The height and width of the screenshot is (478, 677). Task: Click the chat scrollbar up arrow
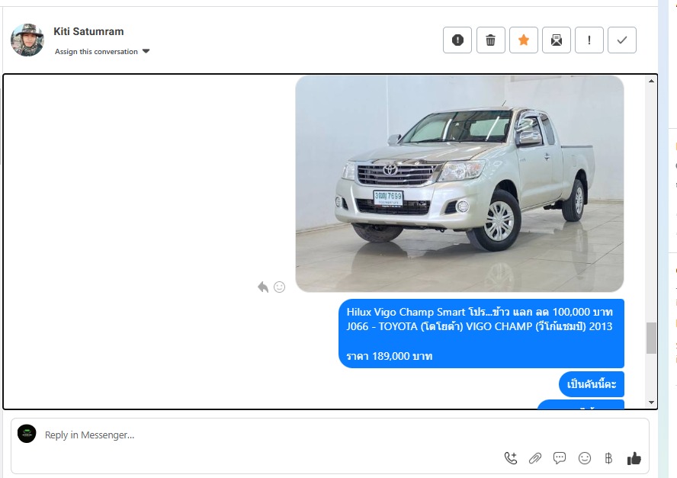[651, 81]
